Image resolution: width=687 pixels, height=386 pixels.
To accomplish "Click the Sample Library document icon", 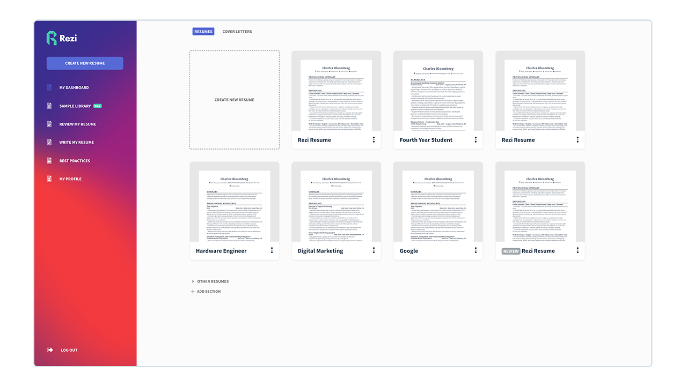I will (49, 106).
